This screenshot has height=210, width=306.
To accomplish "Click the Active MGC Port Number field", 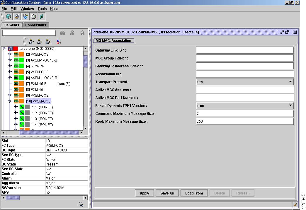I will (245, 98).
